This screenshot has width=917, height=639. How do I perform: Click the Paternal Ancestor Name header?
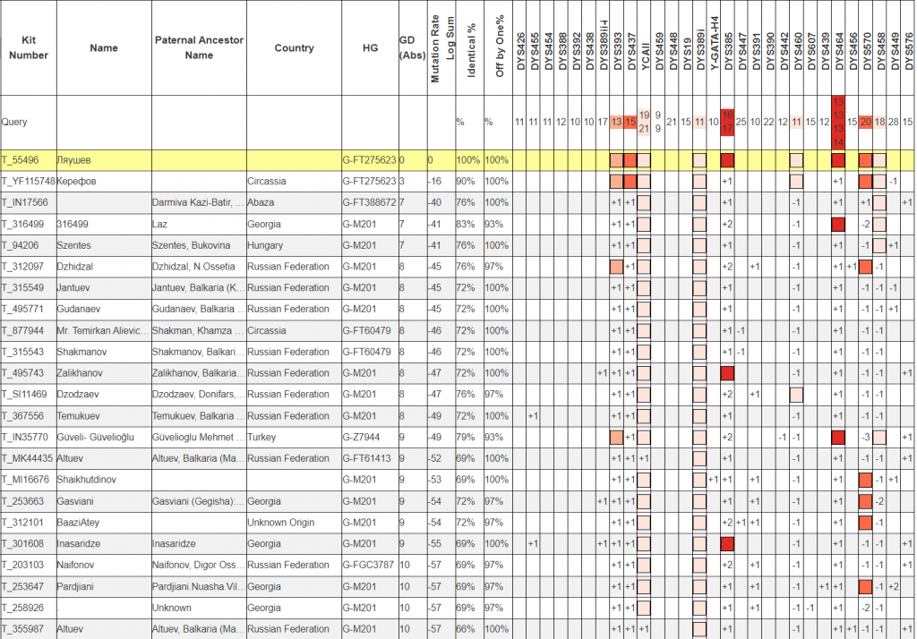(199, 48)
